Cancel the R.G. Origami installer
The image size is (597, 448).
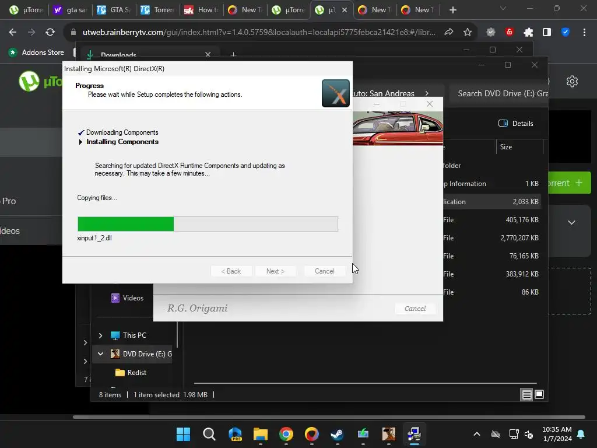point(415,309)
